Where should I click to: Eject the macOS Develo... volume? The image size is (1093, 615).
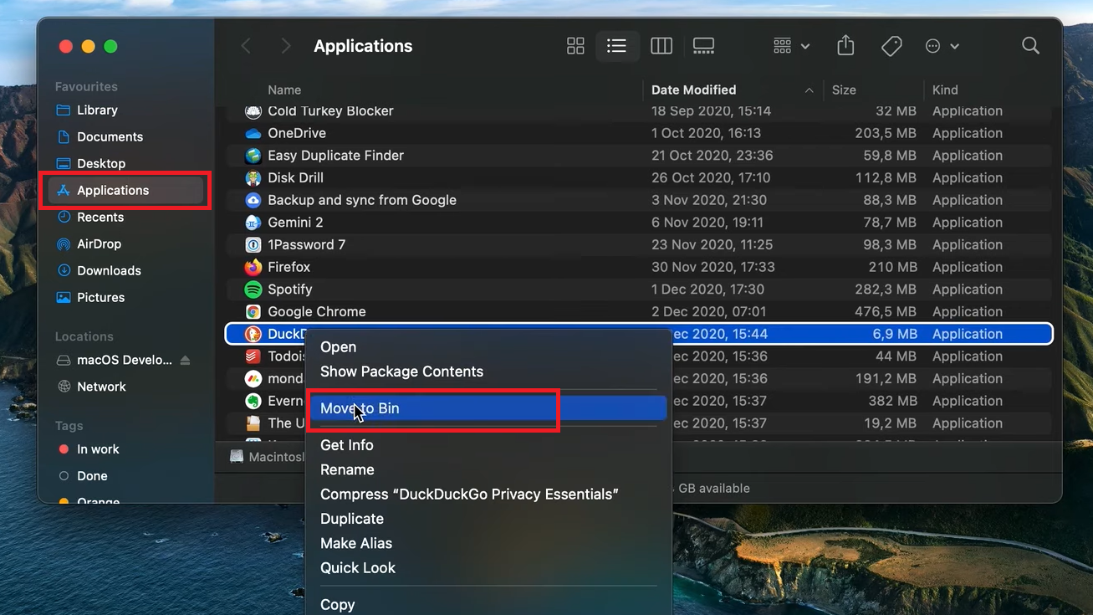point(186,360)
